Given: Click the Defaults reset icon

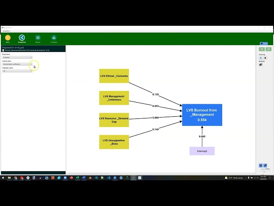Looking at the screenshot, I should 261,65.
